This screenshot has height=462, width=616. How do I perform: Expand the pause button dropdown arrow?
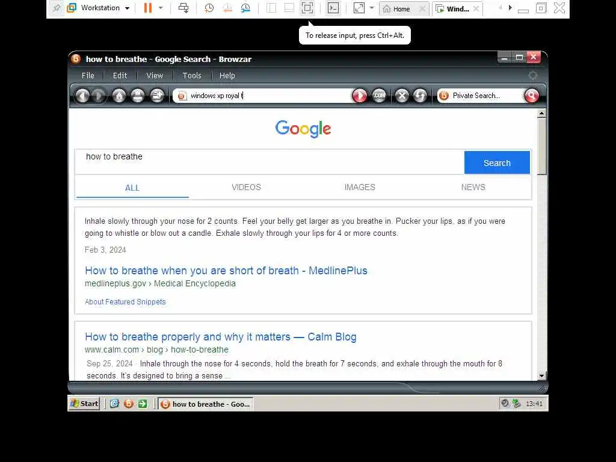(161, 8)
